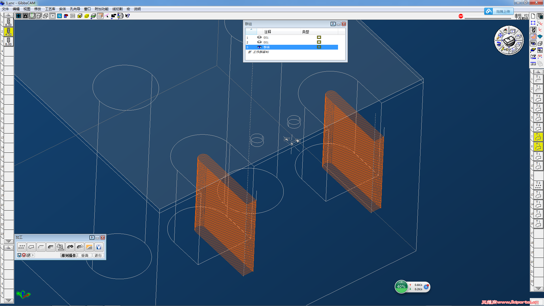
Task: Select the thread milling process icon
Action: pyautogui.click(x=60, y=247)
